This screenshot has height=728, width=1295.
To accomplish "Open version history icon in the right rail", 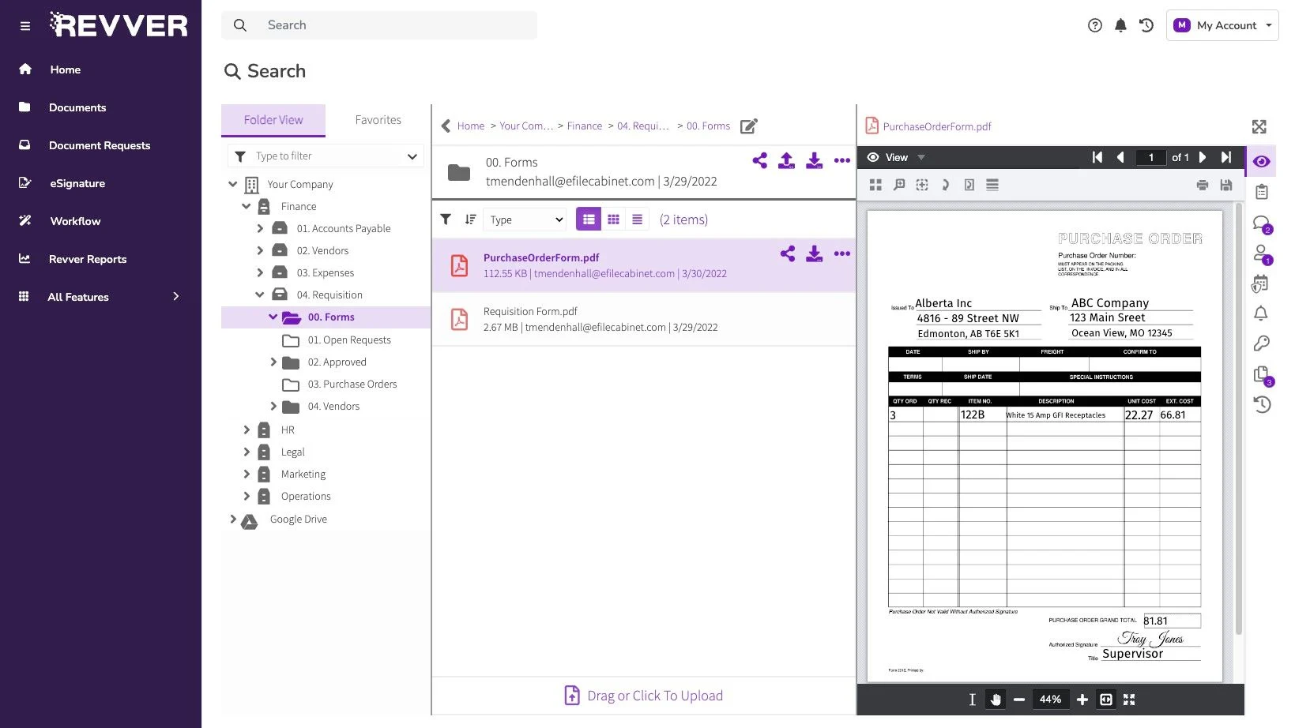I will [1262, 404].
